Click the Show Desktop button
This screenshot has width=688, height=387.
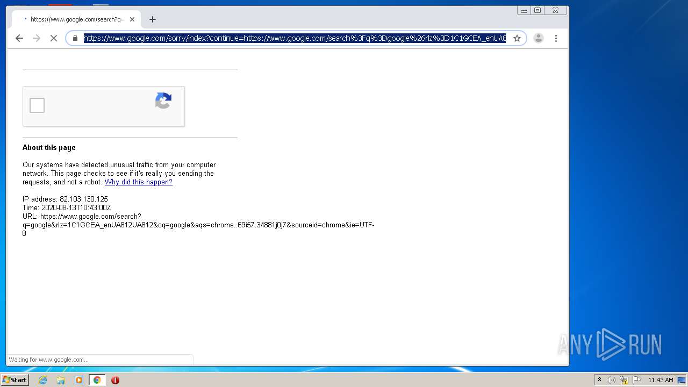click(683, 380)
